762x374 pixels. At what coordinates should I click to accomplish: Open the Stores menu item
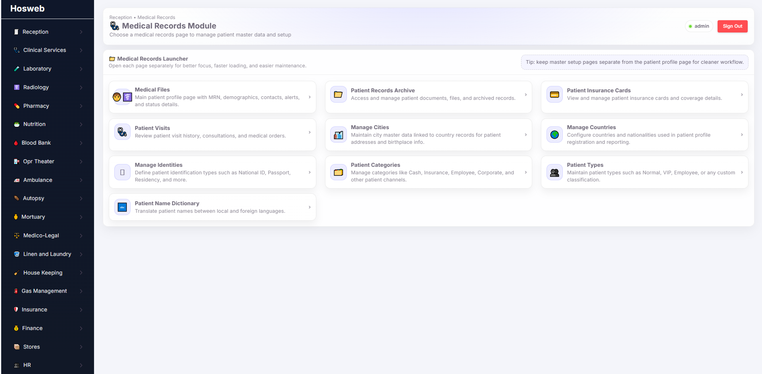point(48,347)
